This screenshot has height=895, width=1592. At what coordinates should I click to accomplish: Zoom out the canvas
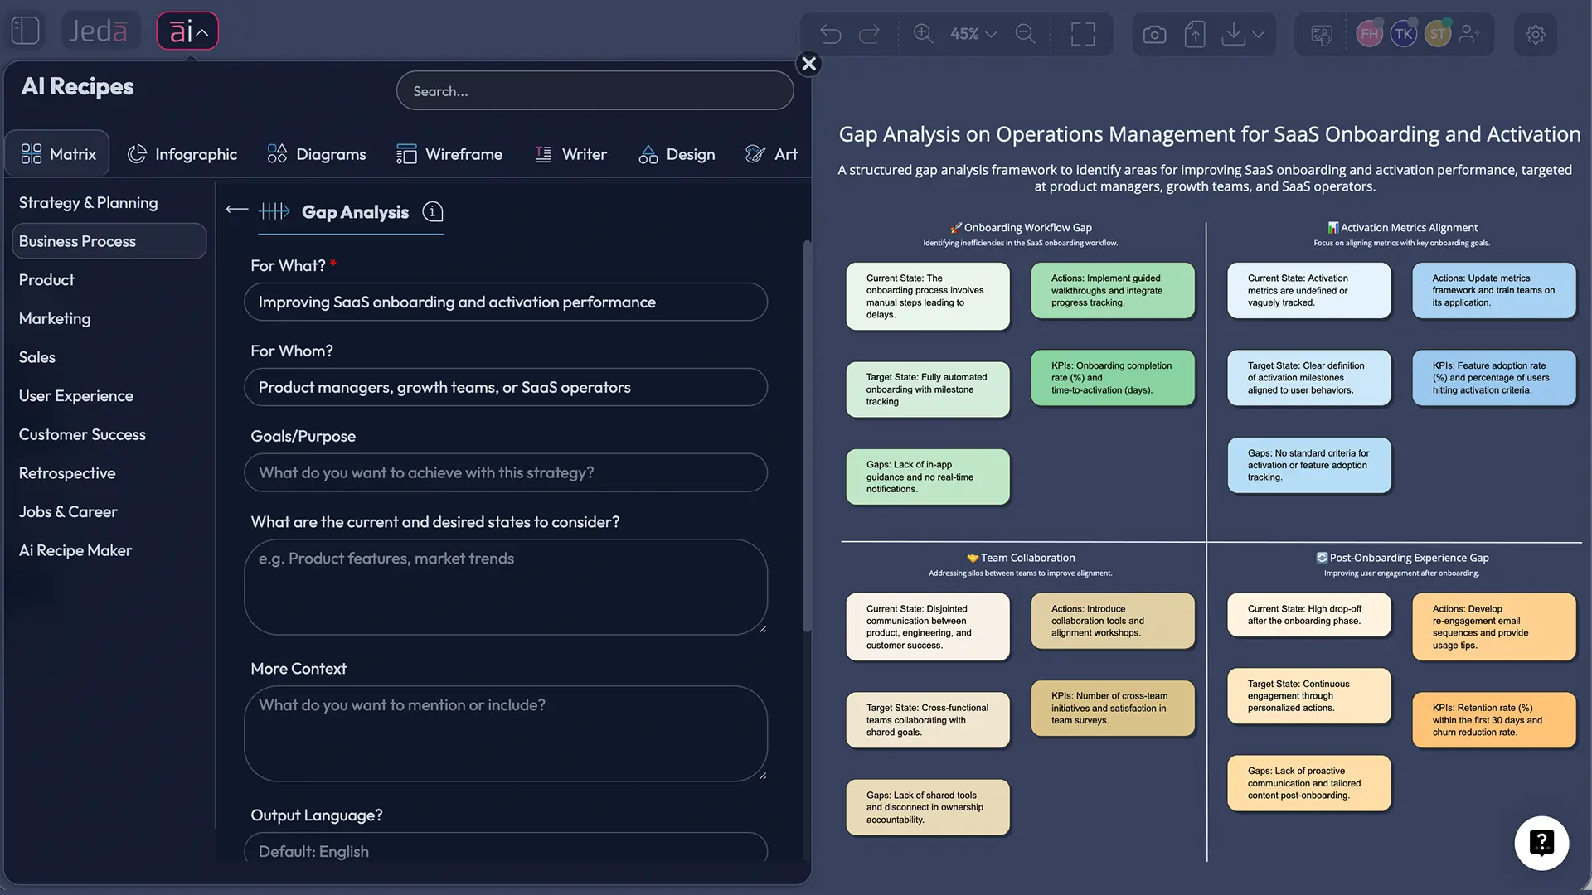point(1025,34)
